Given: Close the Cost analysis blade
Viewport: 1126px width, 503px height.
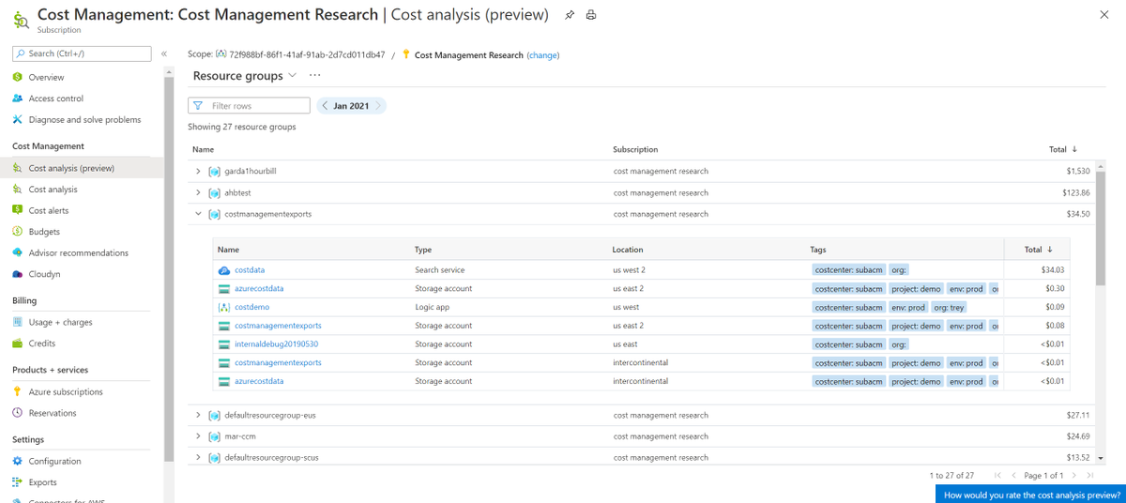Looking at the screenshot, I should (x=1104, y=15).
